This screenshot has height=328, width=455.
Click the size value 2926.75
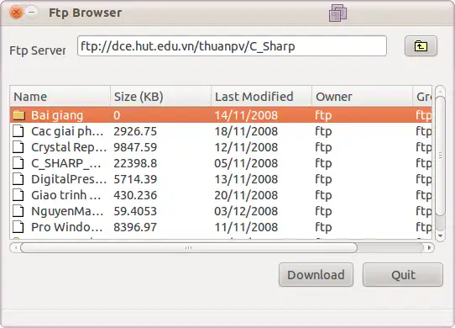tap(135, 131)
